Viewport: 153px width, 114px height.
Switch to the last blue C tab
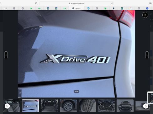pos(147,8)
